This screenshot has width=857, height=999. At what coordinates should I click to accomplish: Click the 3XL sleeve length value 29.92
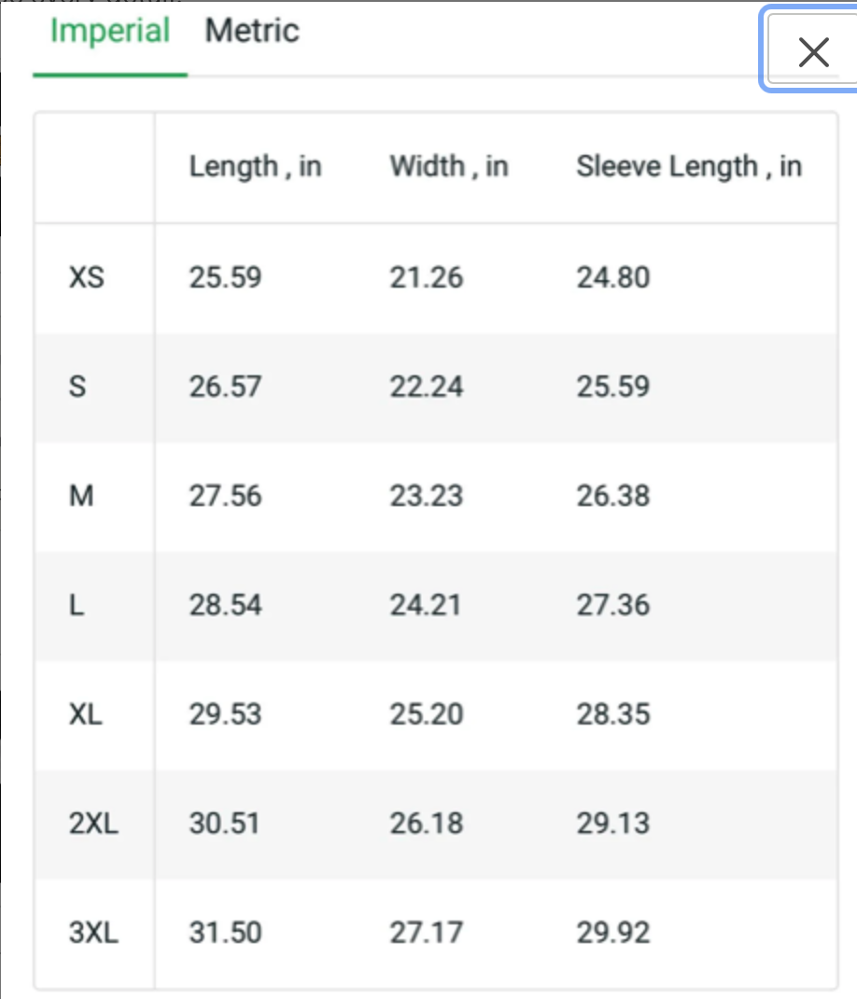pyautogui.click(x=613, y=933)
